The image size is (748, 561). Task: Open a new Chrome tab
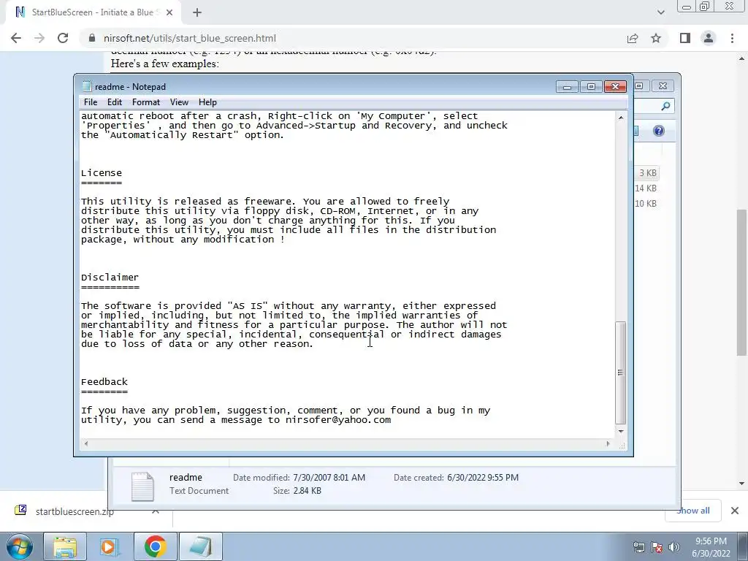point(197,12)
